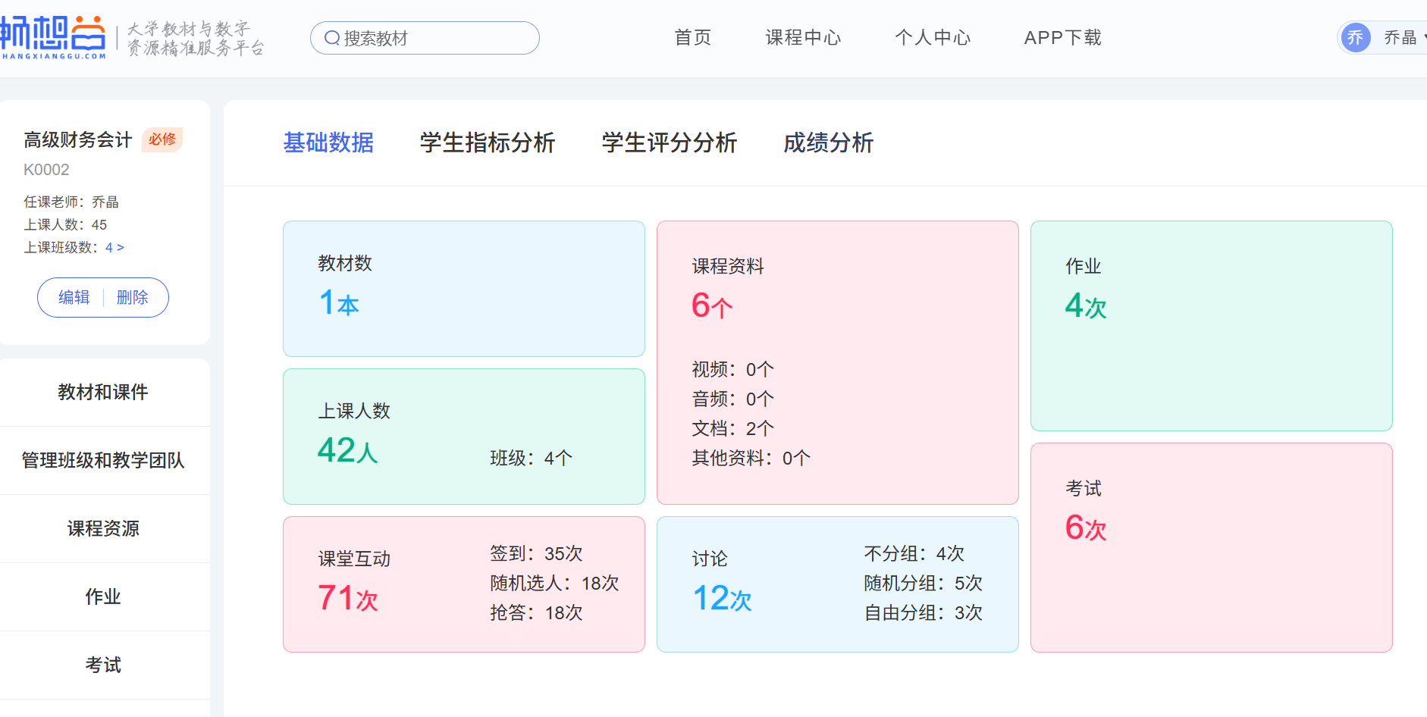Open 教材和课件 in the sidebar

(x=103, y=392)
